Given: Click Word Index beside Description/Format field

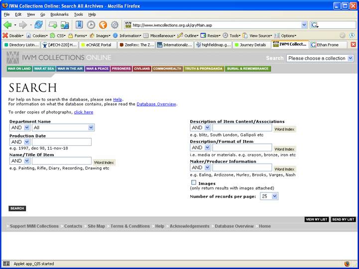Looking at the screenshot, I should (284, 149).
